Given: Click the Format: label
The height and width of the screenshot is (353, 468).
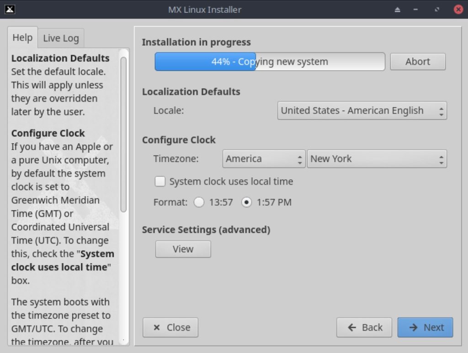Looking at the screenshot, I should click(170, 202).
